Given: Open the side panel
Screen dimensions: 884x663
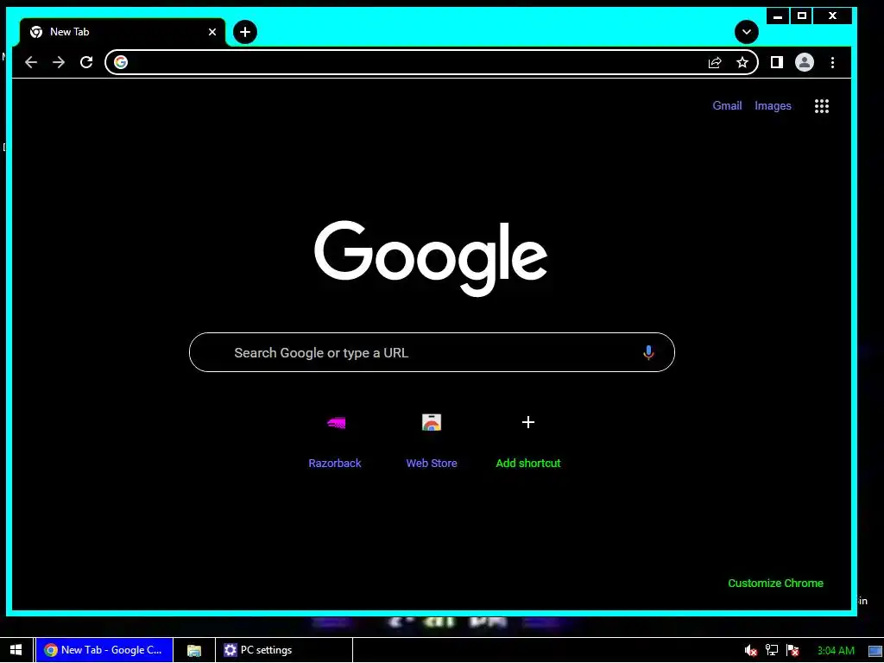Looking at the screenshot, I should pyautogui.click(x=777, y=62).
